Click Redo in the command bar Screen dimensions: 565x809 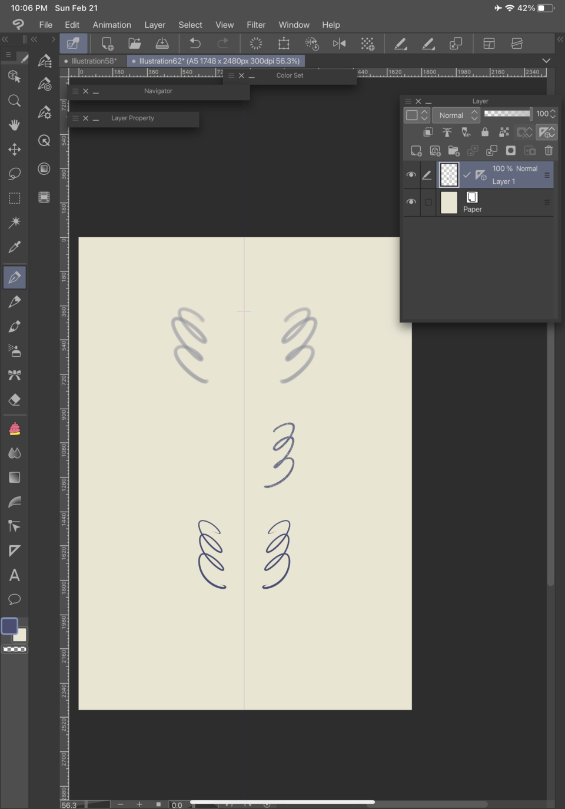tap(222, 44)
